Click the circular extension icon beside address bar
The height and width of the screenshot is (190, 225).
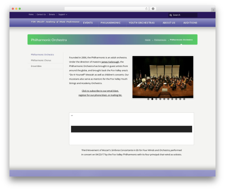(153, 9)
